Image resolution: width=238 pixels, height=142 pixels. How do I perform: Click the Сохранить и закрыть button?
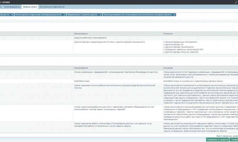217,140
